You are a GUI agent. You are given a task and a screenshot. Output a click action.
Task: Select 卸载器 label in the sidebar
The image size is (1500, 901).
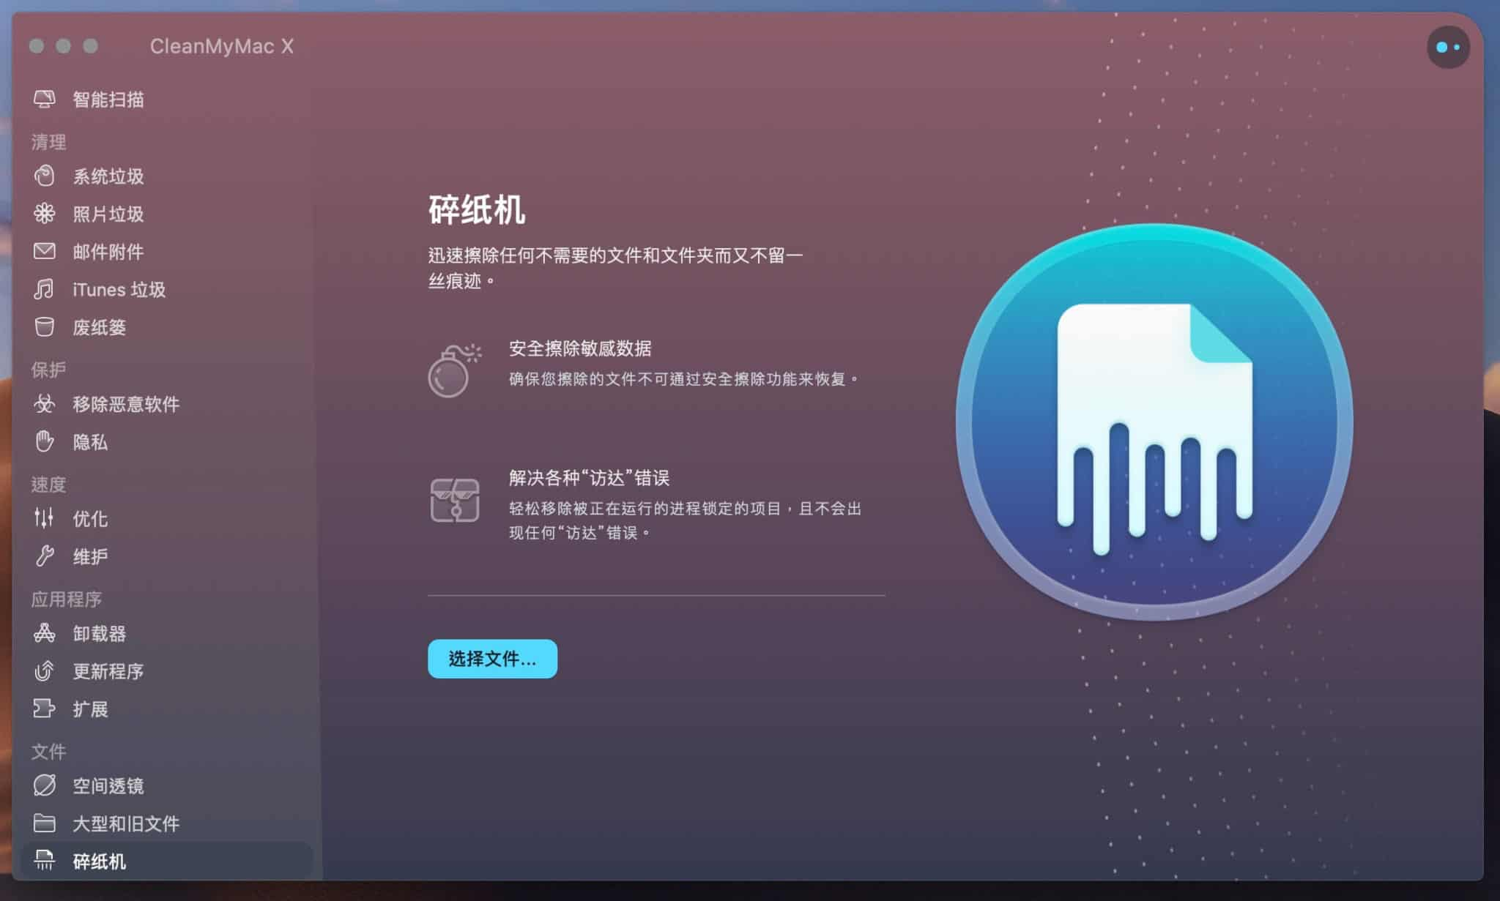tap(100, 634)
